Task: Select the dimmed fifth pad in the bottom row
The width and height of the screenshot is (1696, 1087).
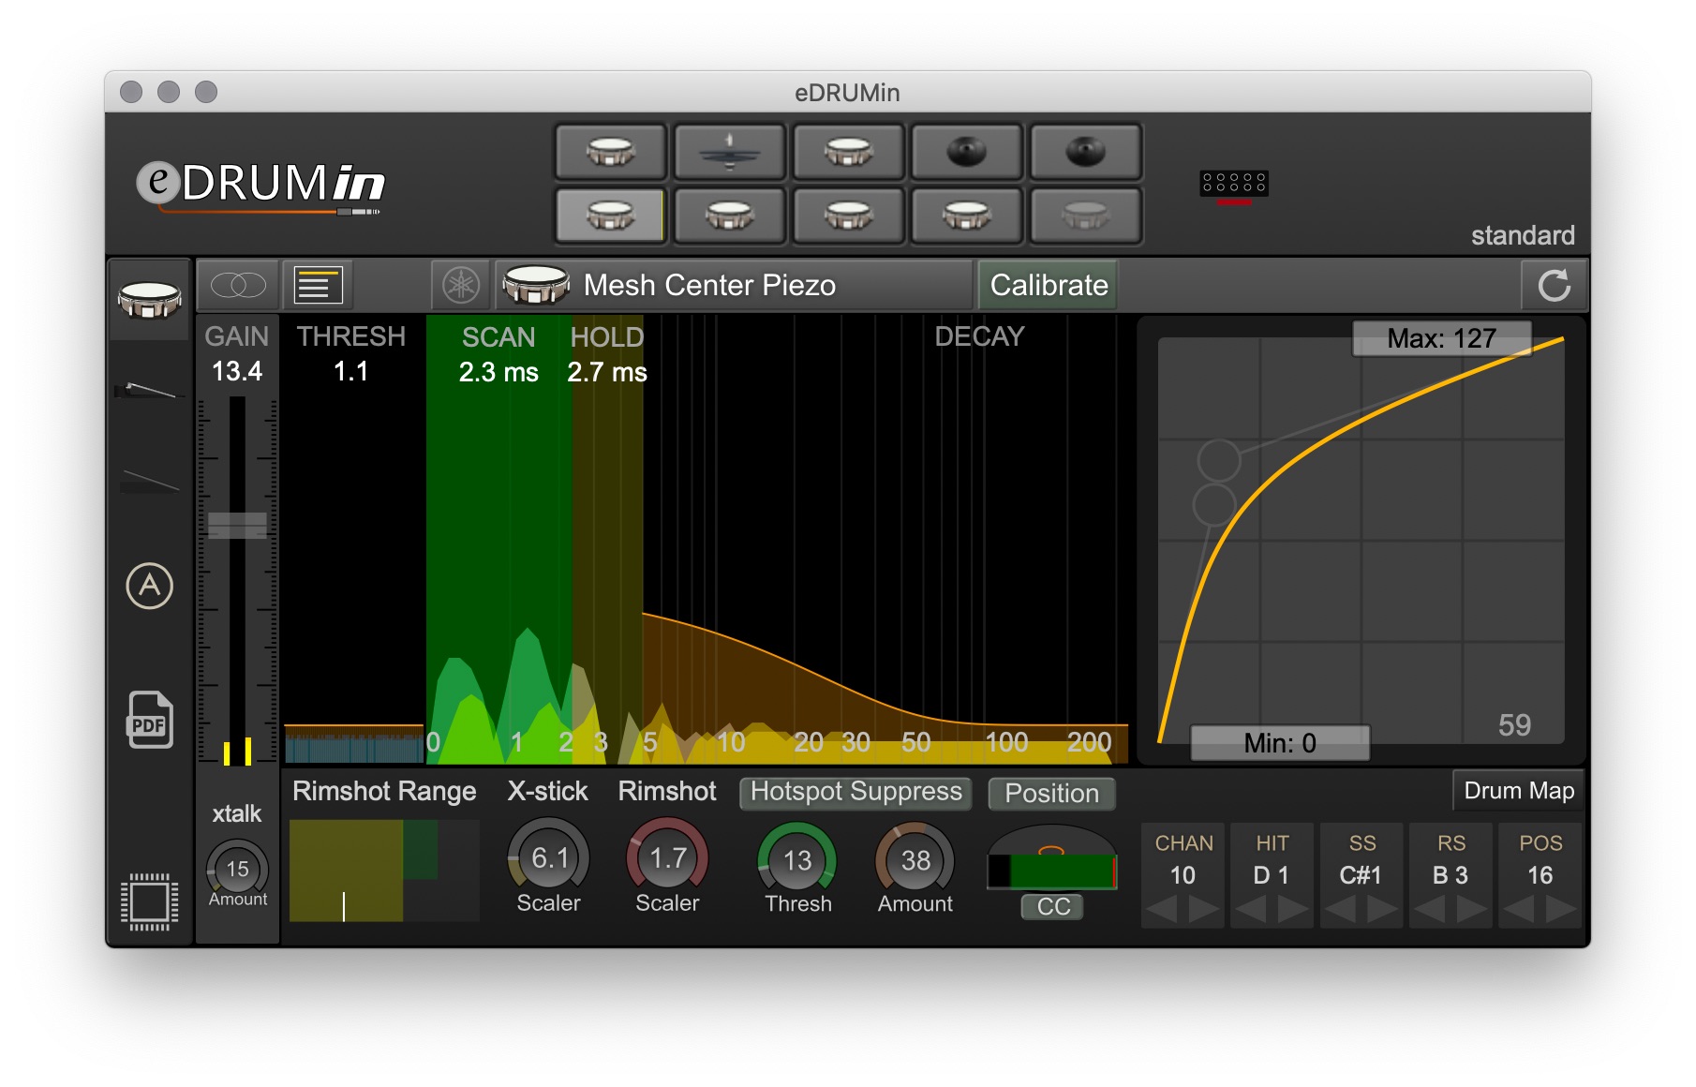Action: tap(1086, 216)
